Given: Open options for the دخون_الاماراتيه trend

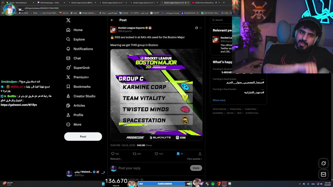Looking at the screenshot, I should click(262, 89).
